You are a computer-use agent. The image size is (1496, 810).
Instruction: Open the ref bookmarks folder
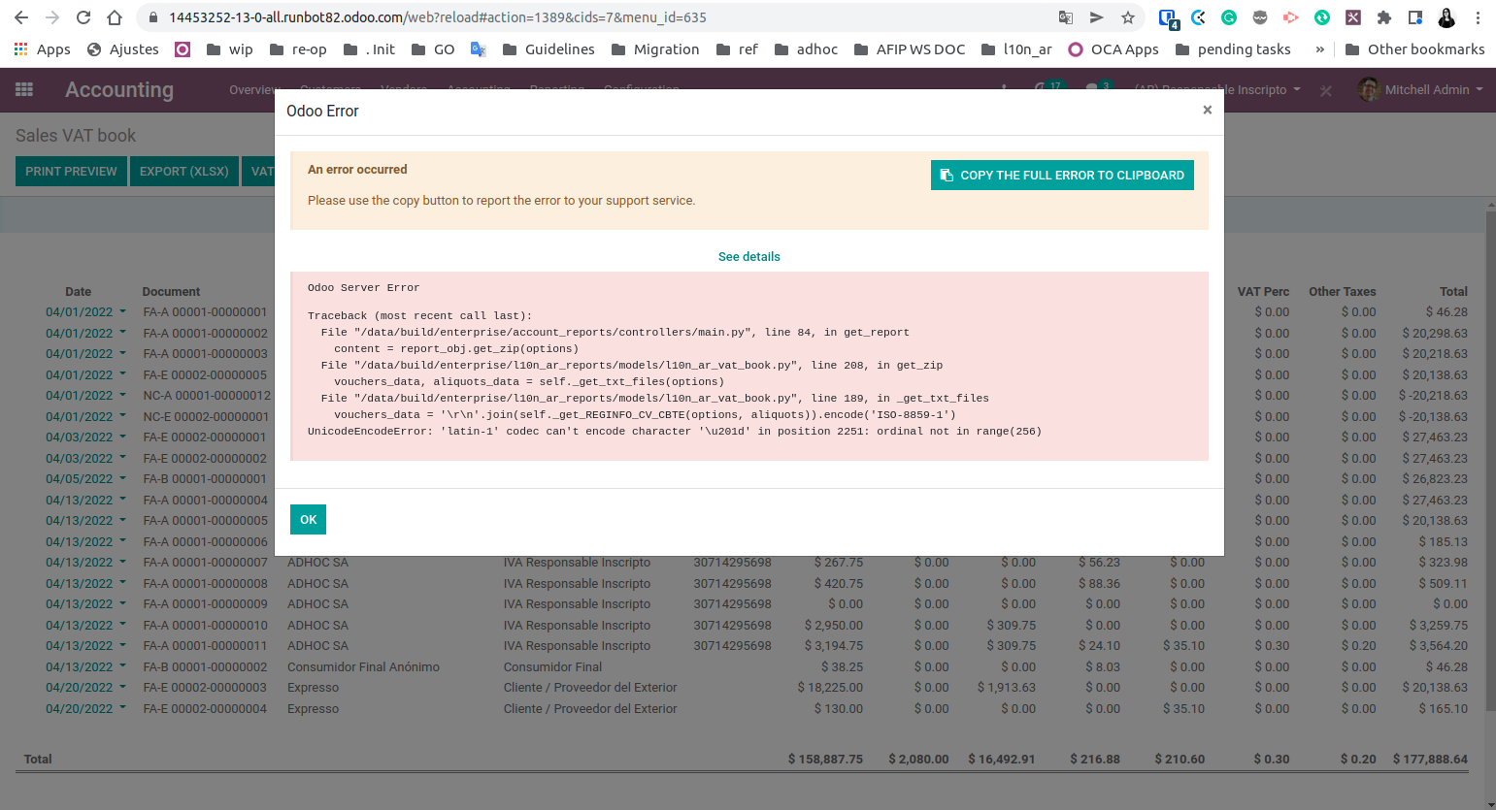tap(737, 49)
